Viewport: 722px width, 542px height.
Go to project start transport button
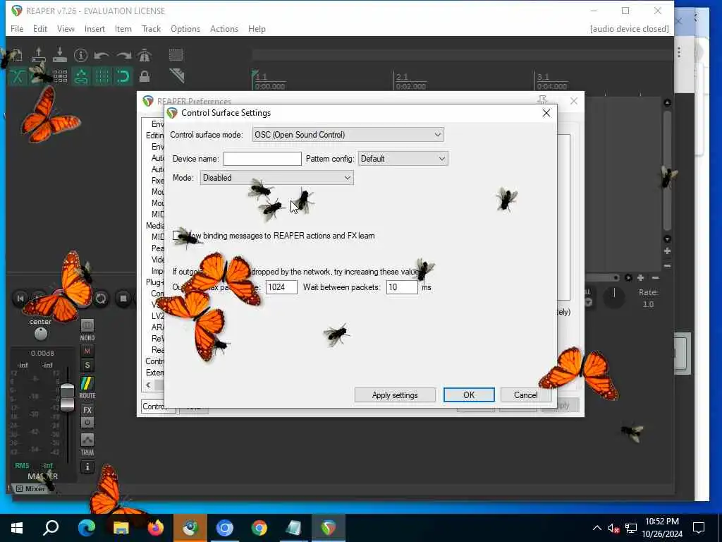(x=20, y=299)
